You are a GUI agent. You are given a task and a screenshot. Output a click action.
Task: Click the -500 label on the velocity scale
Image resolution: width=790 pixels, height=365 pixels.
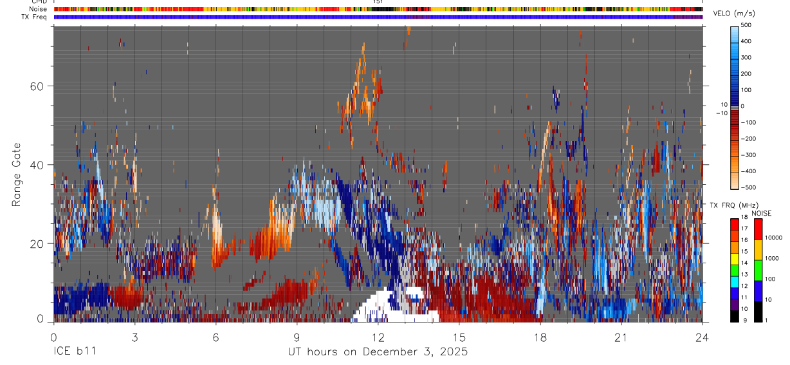click(749, 187)
